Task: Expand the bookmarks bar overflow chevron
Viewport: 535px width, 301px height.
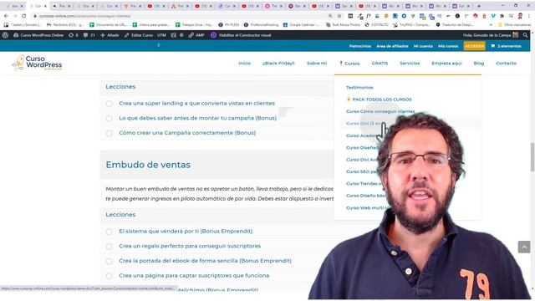Action: pos(491,25)
